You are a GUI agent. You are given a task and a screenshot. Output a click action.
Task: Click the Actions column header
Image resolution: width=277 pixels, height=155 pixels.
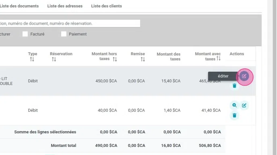click(x=237, y=54)
